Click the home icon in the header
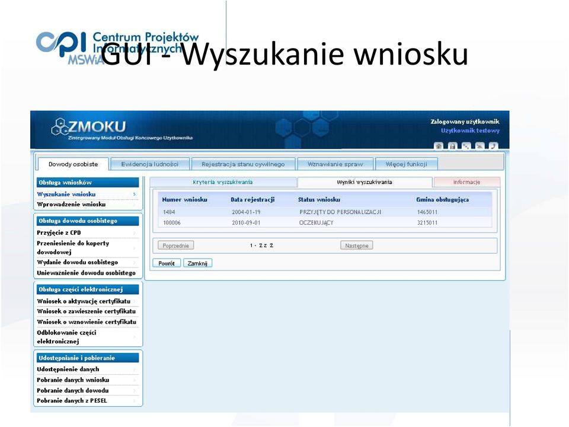569x427 pixels. tap(439, 146)
